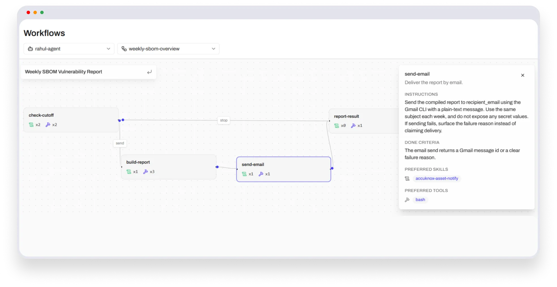Click the send-email panel title
This screenshot has height=287, width=557.
pyautogui.click(x=417, y=74)
